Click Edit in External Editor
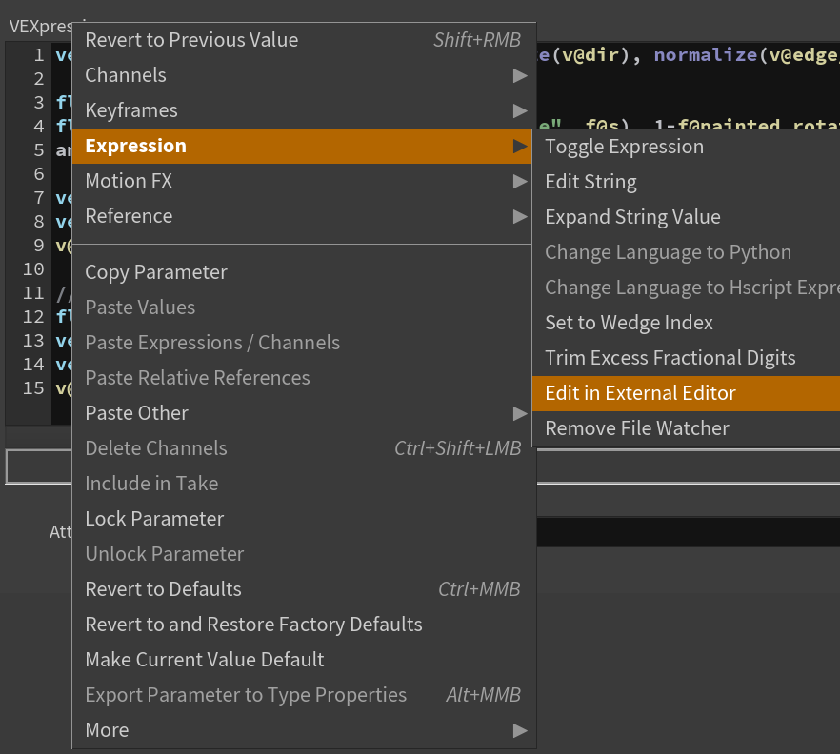 point(687,393)
